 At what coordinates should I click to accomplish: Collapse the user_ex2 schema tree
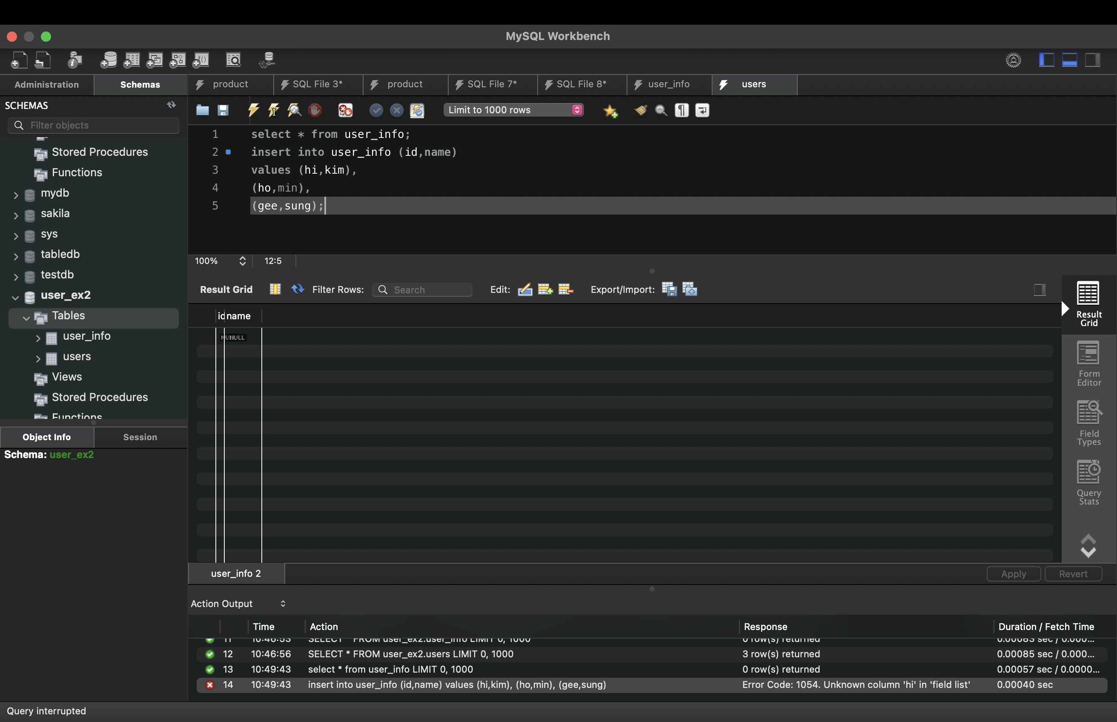15,296
